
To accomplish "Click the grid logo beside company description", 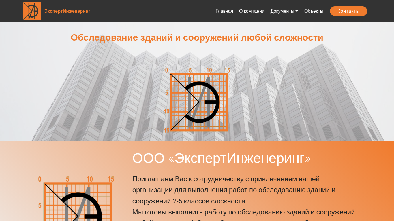I will [x=76, y=198].
